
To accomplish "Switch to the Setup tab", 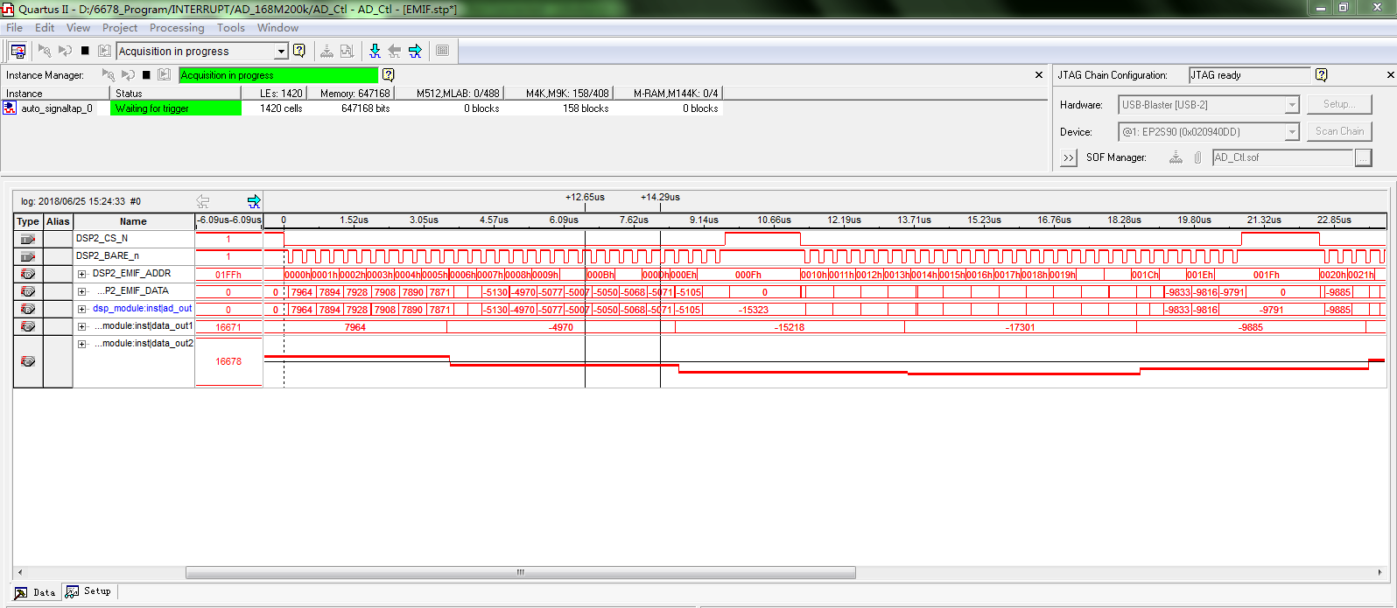I will 88,591.
